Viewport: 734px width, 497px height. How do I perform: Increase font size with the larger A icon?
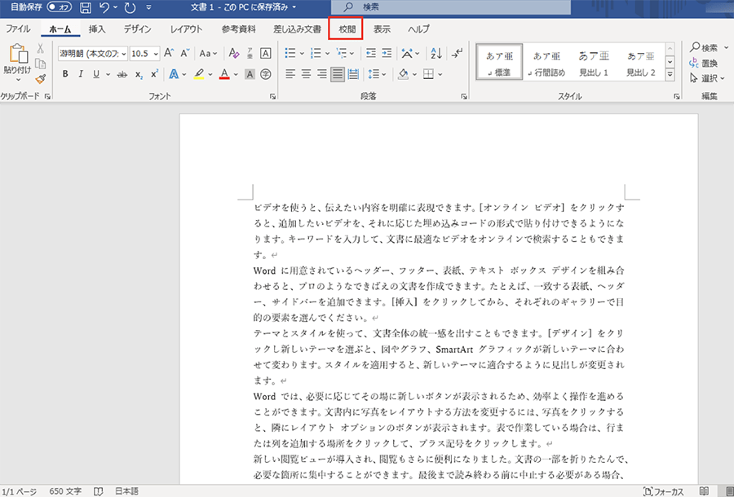pyautogui.click(x=169, y=53)
